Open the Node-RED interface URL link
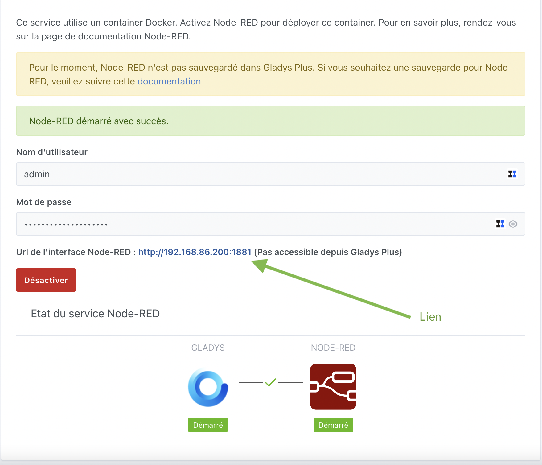542x465 pixels. coord(195,252)
